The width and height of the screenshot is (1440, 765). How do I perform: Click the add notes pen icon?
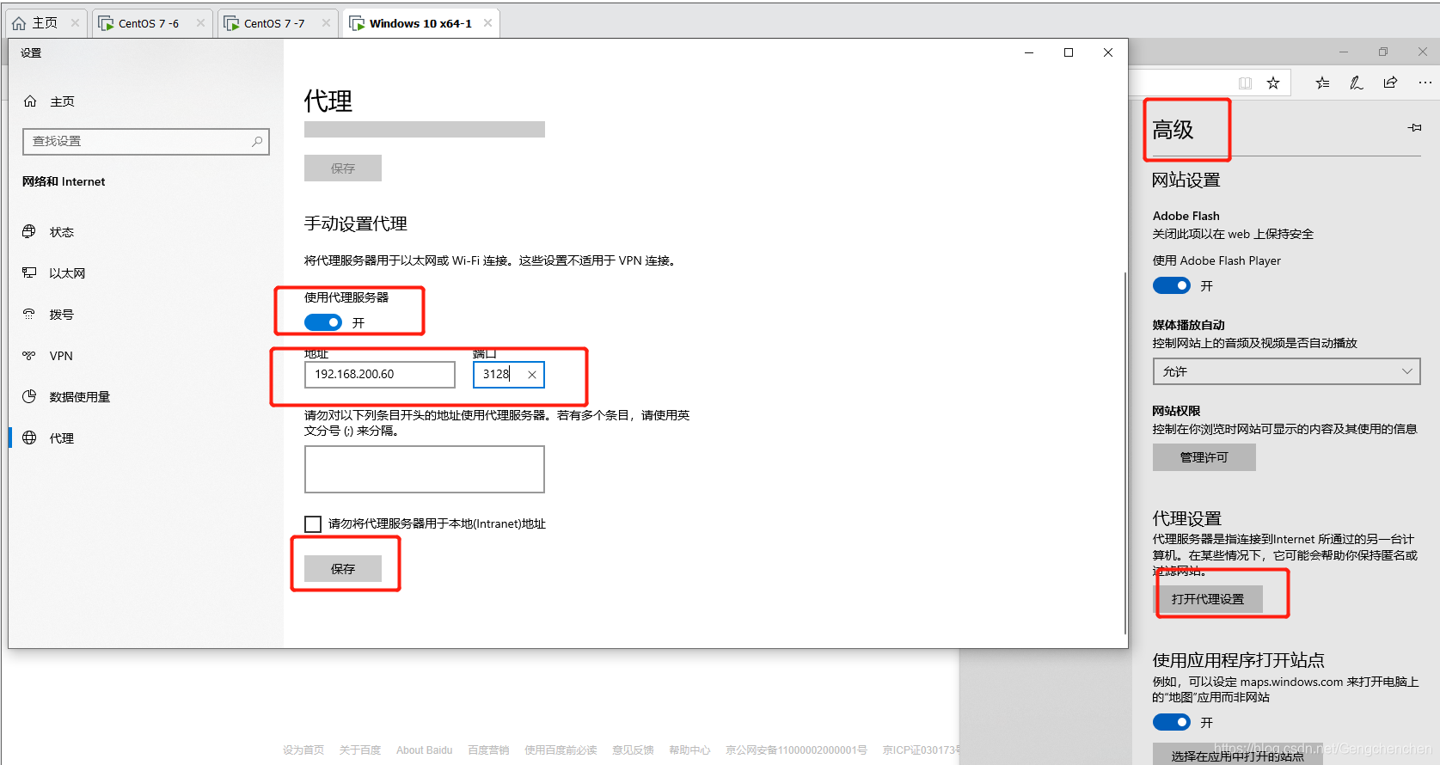(1357, 83)
